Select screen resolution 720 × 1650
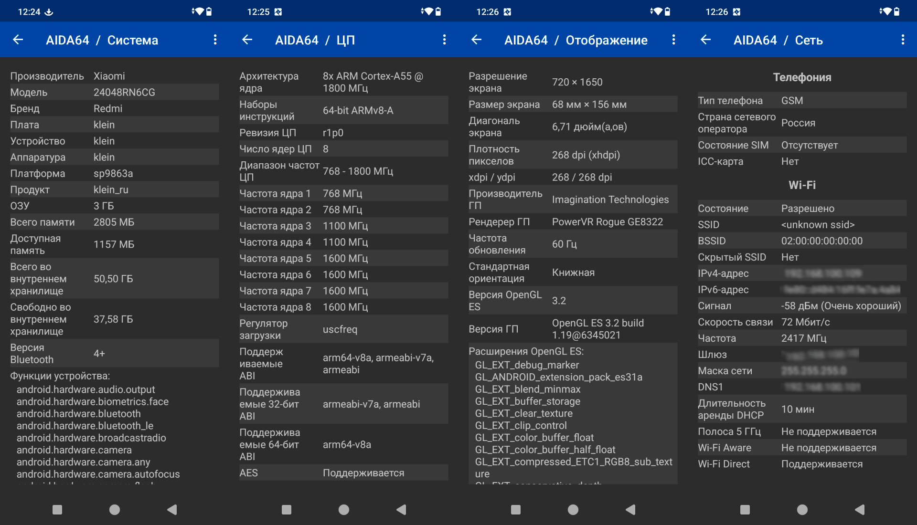 pos(577,82)
